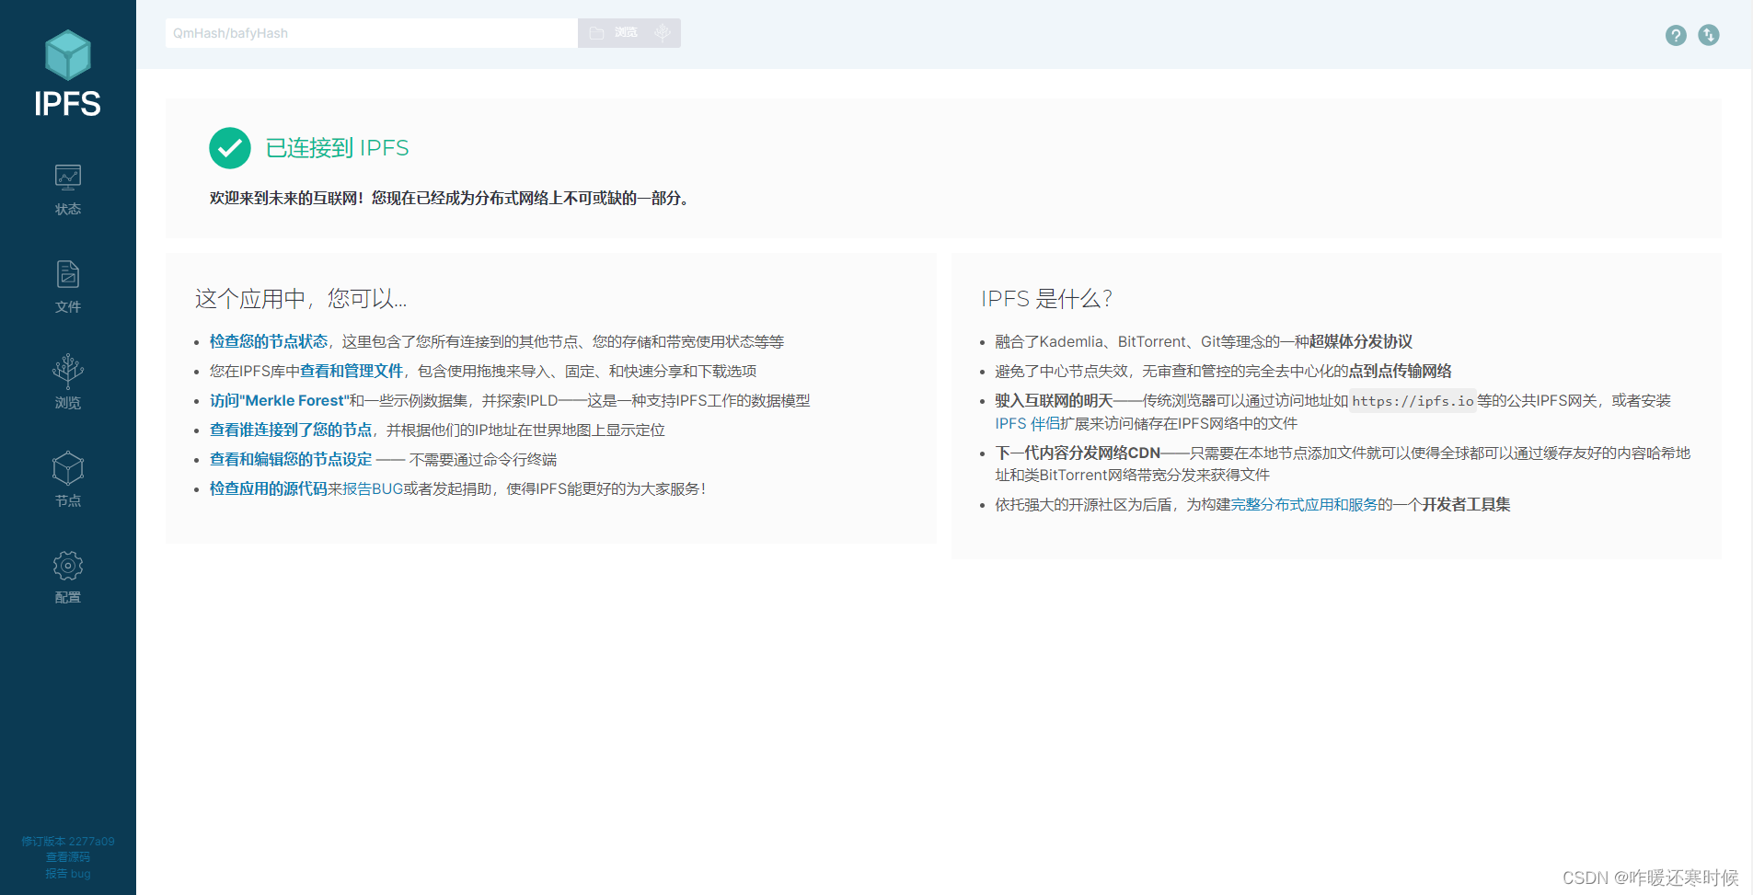Open the 节点 (Peers) sidebar page

(x=68, y=480)
